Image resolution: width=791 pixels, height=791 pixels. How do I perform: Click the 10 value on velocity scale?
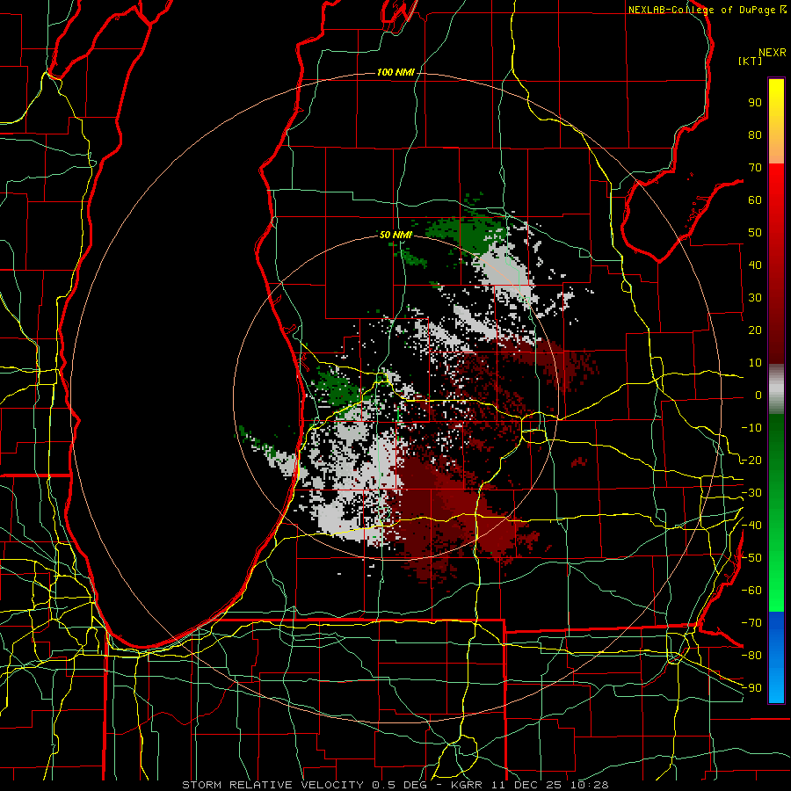(x=755, y=363)
